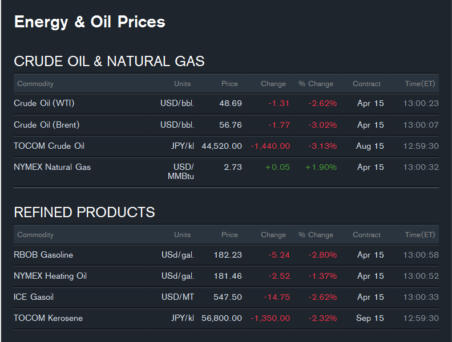
Task: Open the TOCOM Crude Oil row link
Action: pyautogui.click(x=49, y=146)
